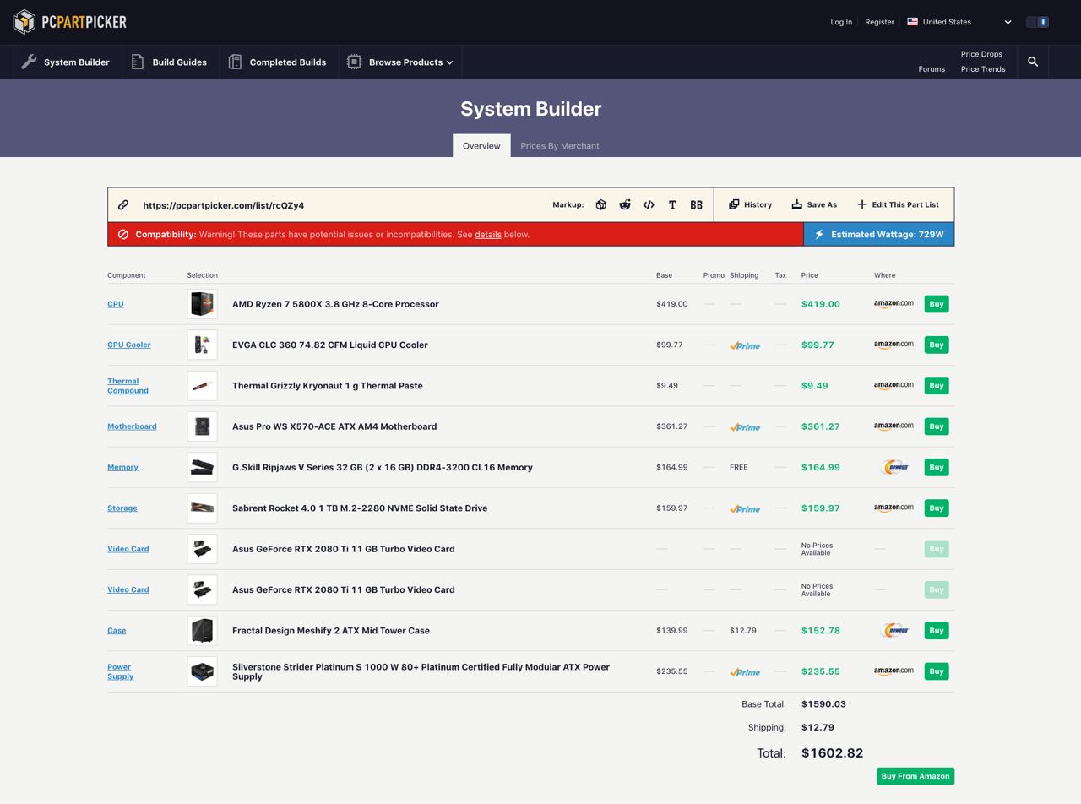Switch to Prices By Merchant tab
This screenshot has height=804, width=1081.
click(x=560, y=145)
